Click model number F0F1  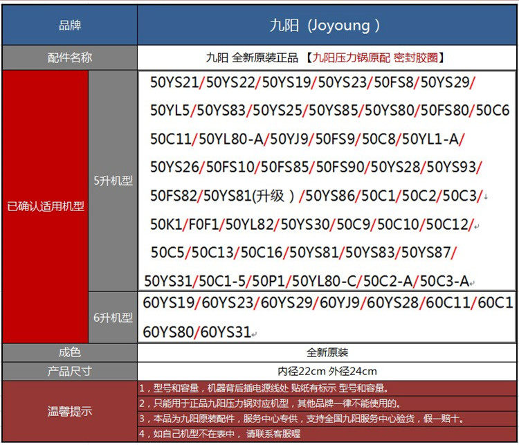pos(203,224)
